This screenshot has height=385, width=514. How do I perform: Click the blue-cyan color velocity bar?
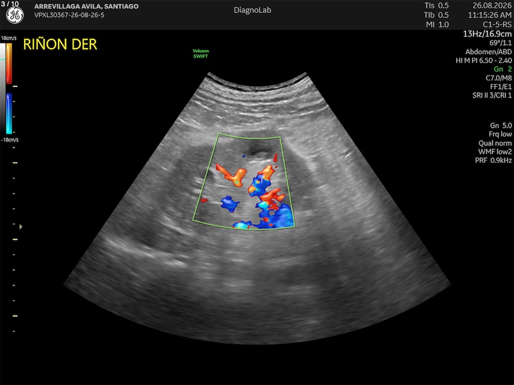tap(9, 113)
